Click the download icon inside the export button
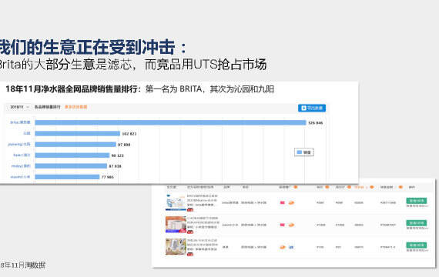The width and height of the screenshot is (439, 277). pyautogui.click(x=303, y=108)
